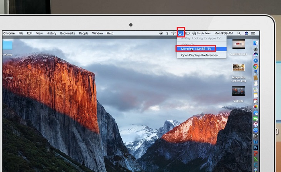Open FaceTime from the Dock
This screenshot has height=172, width=281.
[256, 119]
